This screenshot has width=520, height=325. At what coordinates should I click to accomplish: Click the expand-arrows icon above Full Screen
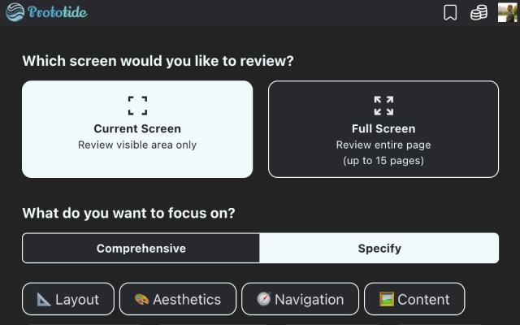pos(383,106)
